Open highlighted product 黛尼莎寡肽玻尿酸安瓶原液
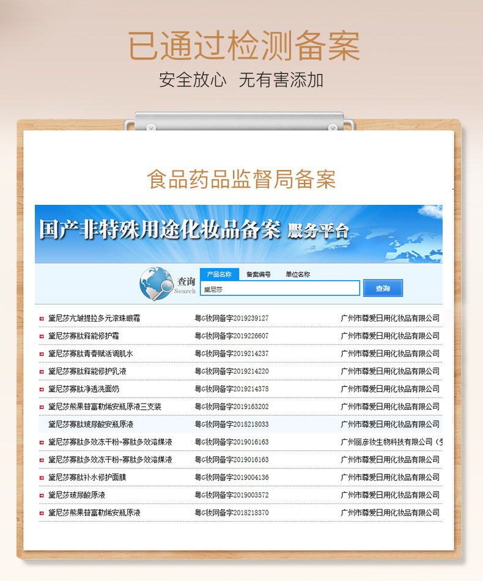This screenshot has height=581, width=483. tap(90, 424)
